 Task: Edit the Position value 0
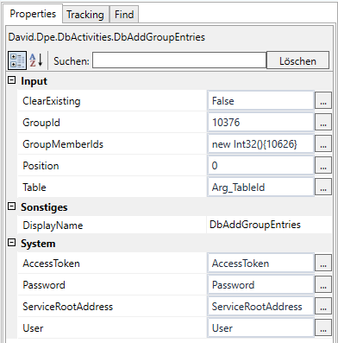260,166
